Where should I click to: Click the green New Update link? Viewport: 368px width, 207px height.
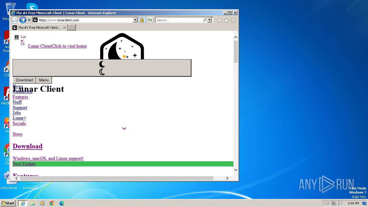pos(24,164)
